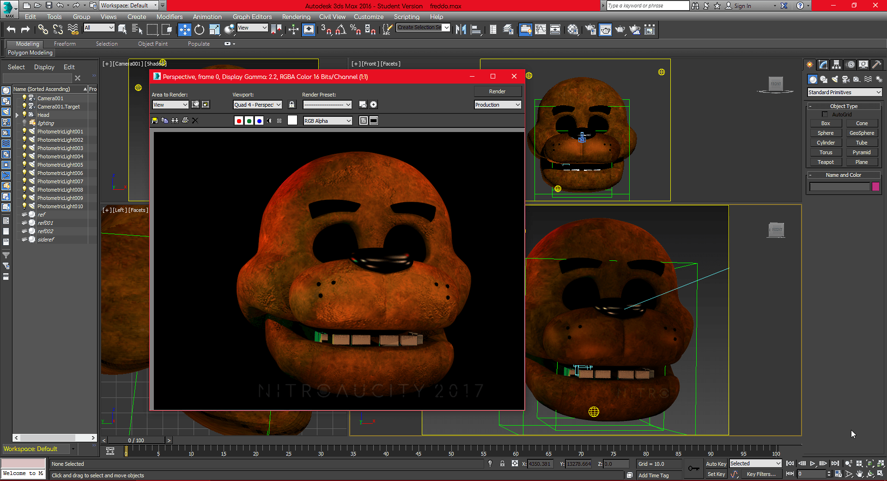
Task: Open the Curve Editor
Action: [x=540, y=30]
